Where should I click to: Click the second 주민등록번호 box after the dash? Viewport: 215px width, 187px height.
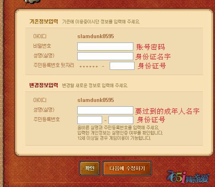[121, 120]
